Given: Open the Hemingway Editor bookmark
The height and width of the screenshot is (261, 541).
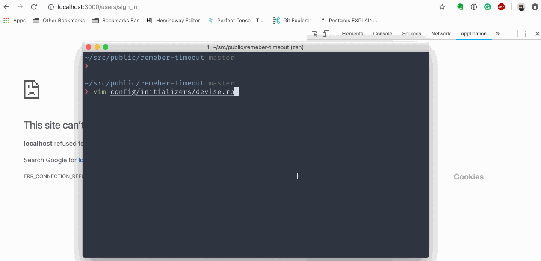Looking at the screenshot, I should (173, 20).
